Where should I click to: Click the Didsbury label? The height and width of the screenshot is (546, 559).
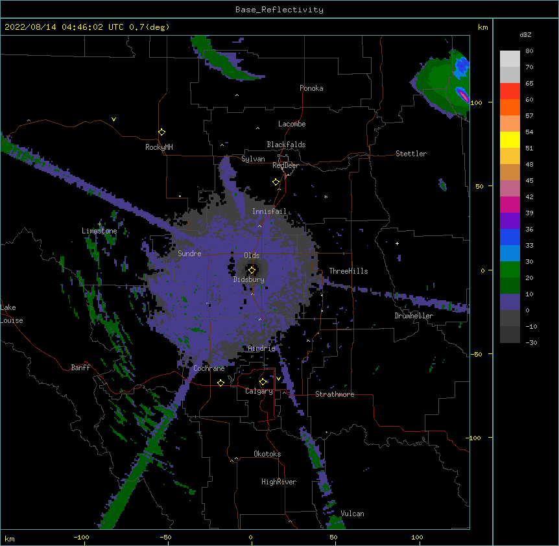coord(249,279)
